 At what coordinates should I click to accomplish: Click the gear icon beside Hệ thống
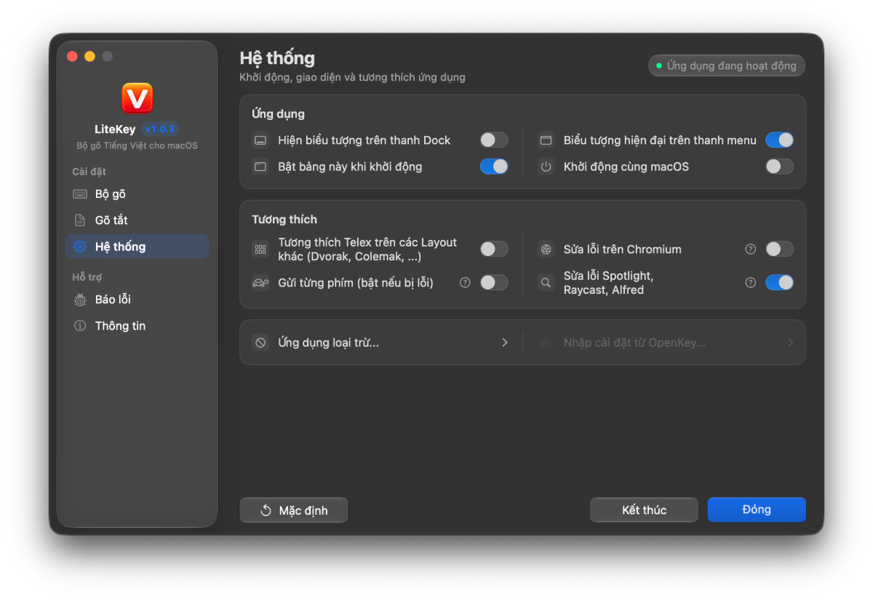pos(80,247)
